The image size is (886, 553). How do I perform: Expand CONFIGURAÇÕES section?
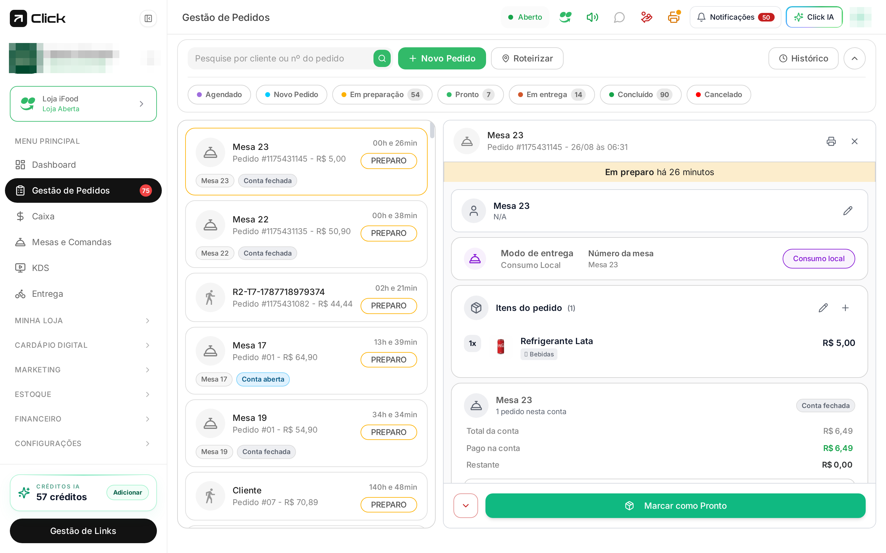point(83,443)
